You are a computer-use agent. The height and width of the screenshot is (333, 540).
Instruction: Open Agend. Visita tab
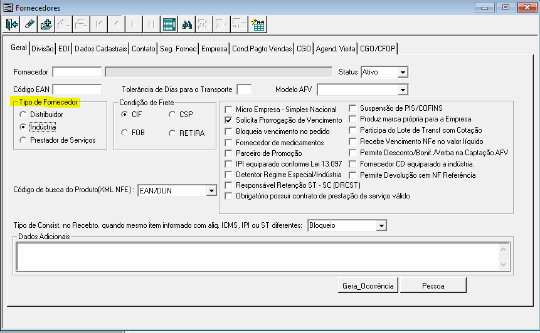click(336, 49)
